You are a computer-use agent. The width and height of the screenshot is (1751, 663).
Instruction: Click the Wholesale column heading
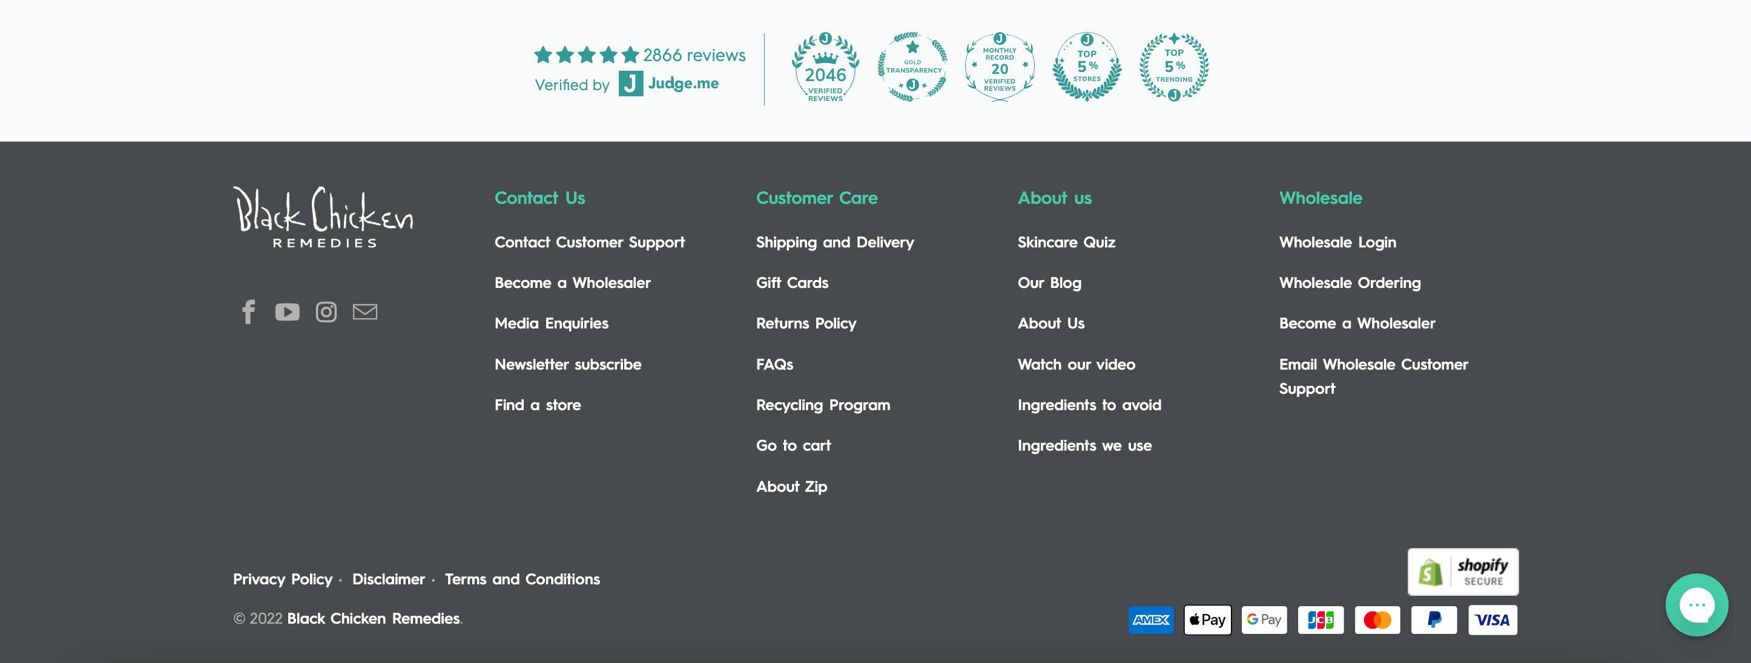1320,198
